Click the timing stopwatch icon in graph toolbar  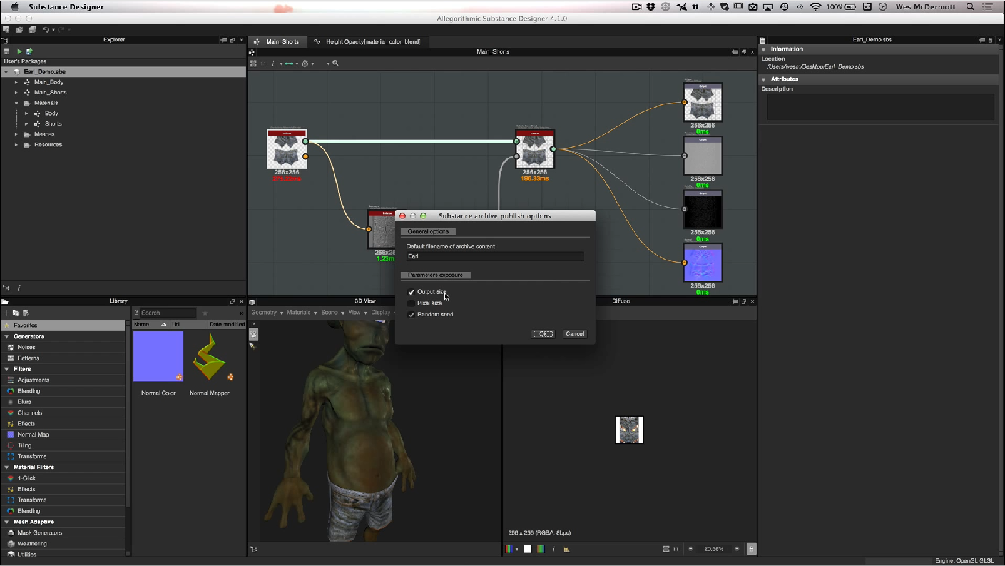pos(305,63)
